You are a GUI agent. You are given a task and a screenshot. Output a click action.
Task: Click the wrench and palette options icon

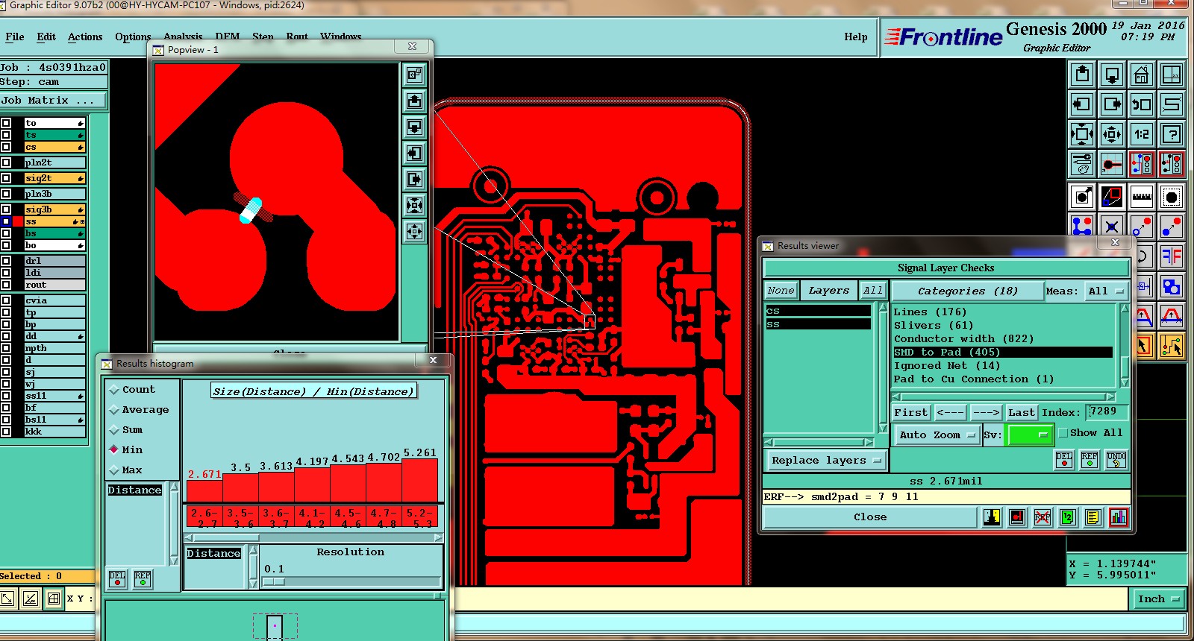point(1082,164)
